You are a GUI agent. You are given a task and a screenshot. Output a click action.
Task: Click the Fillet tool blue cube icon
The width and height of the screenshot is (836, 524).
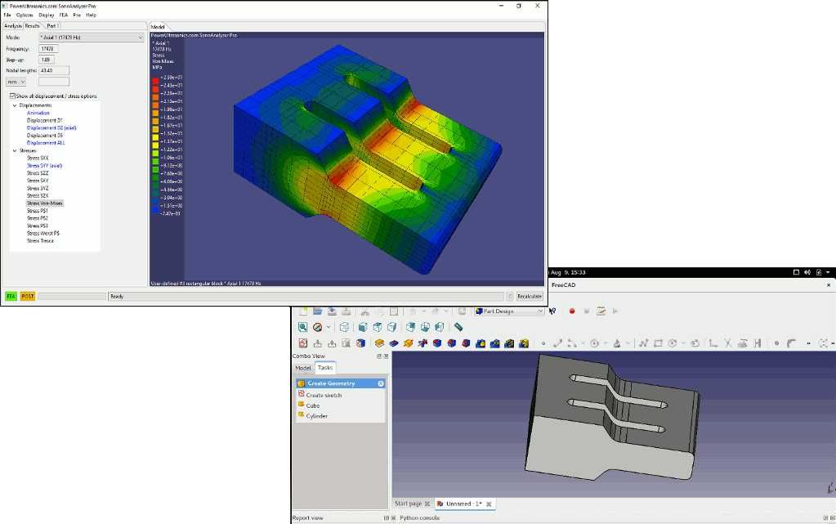point(437,343)
